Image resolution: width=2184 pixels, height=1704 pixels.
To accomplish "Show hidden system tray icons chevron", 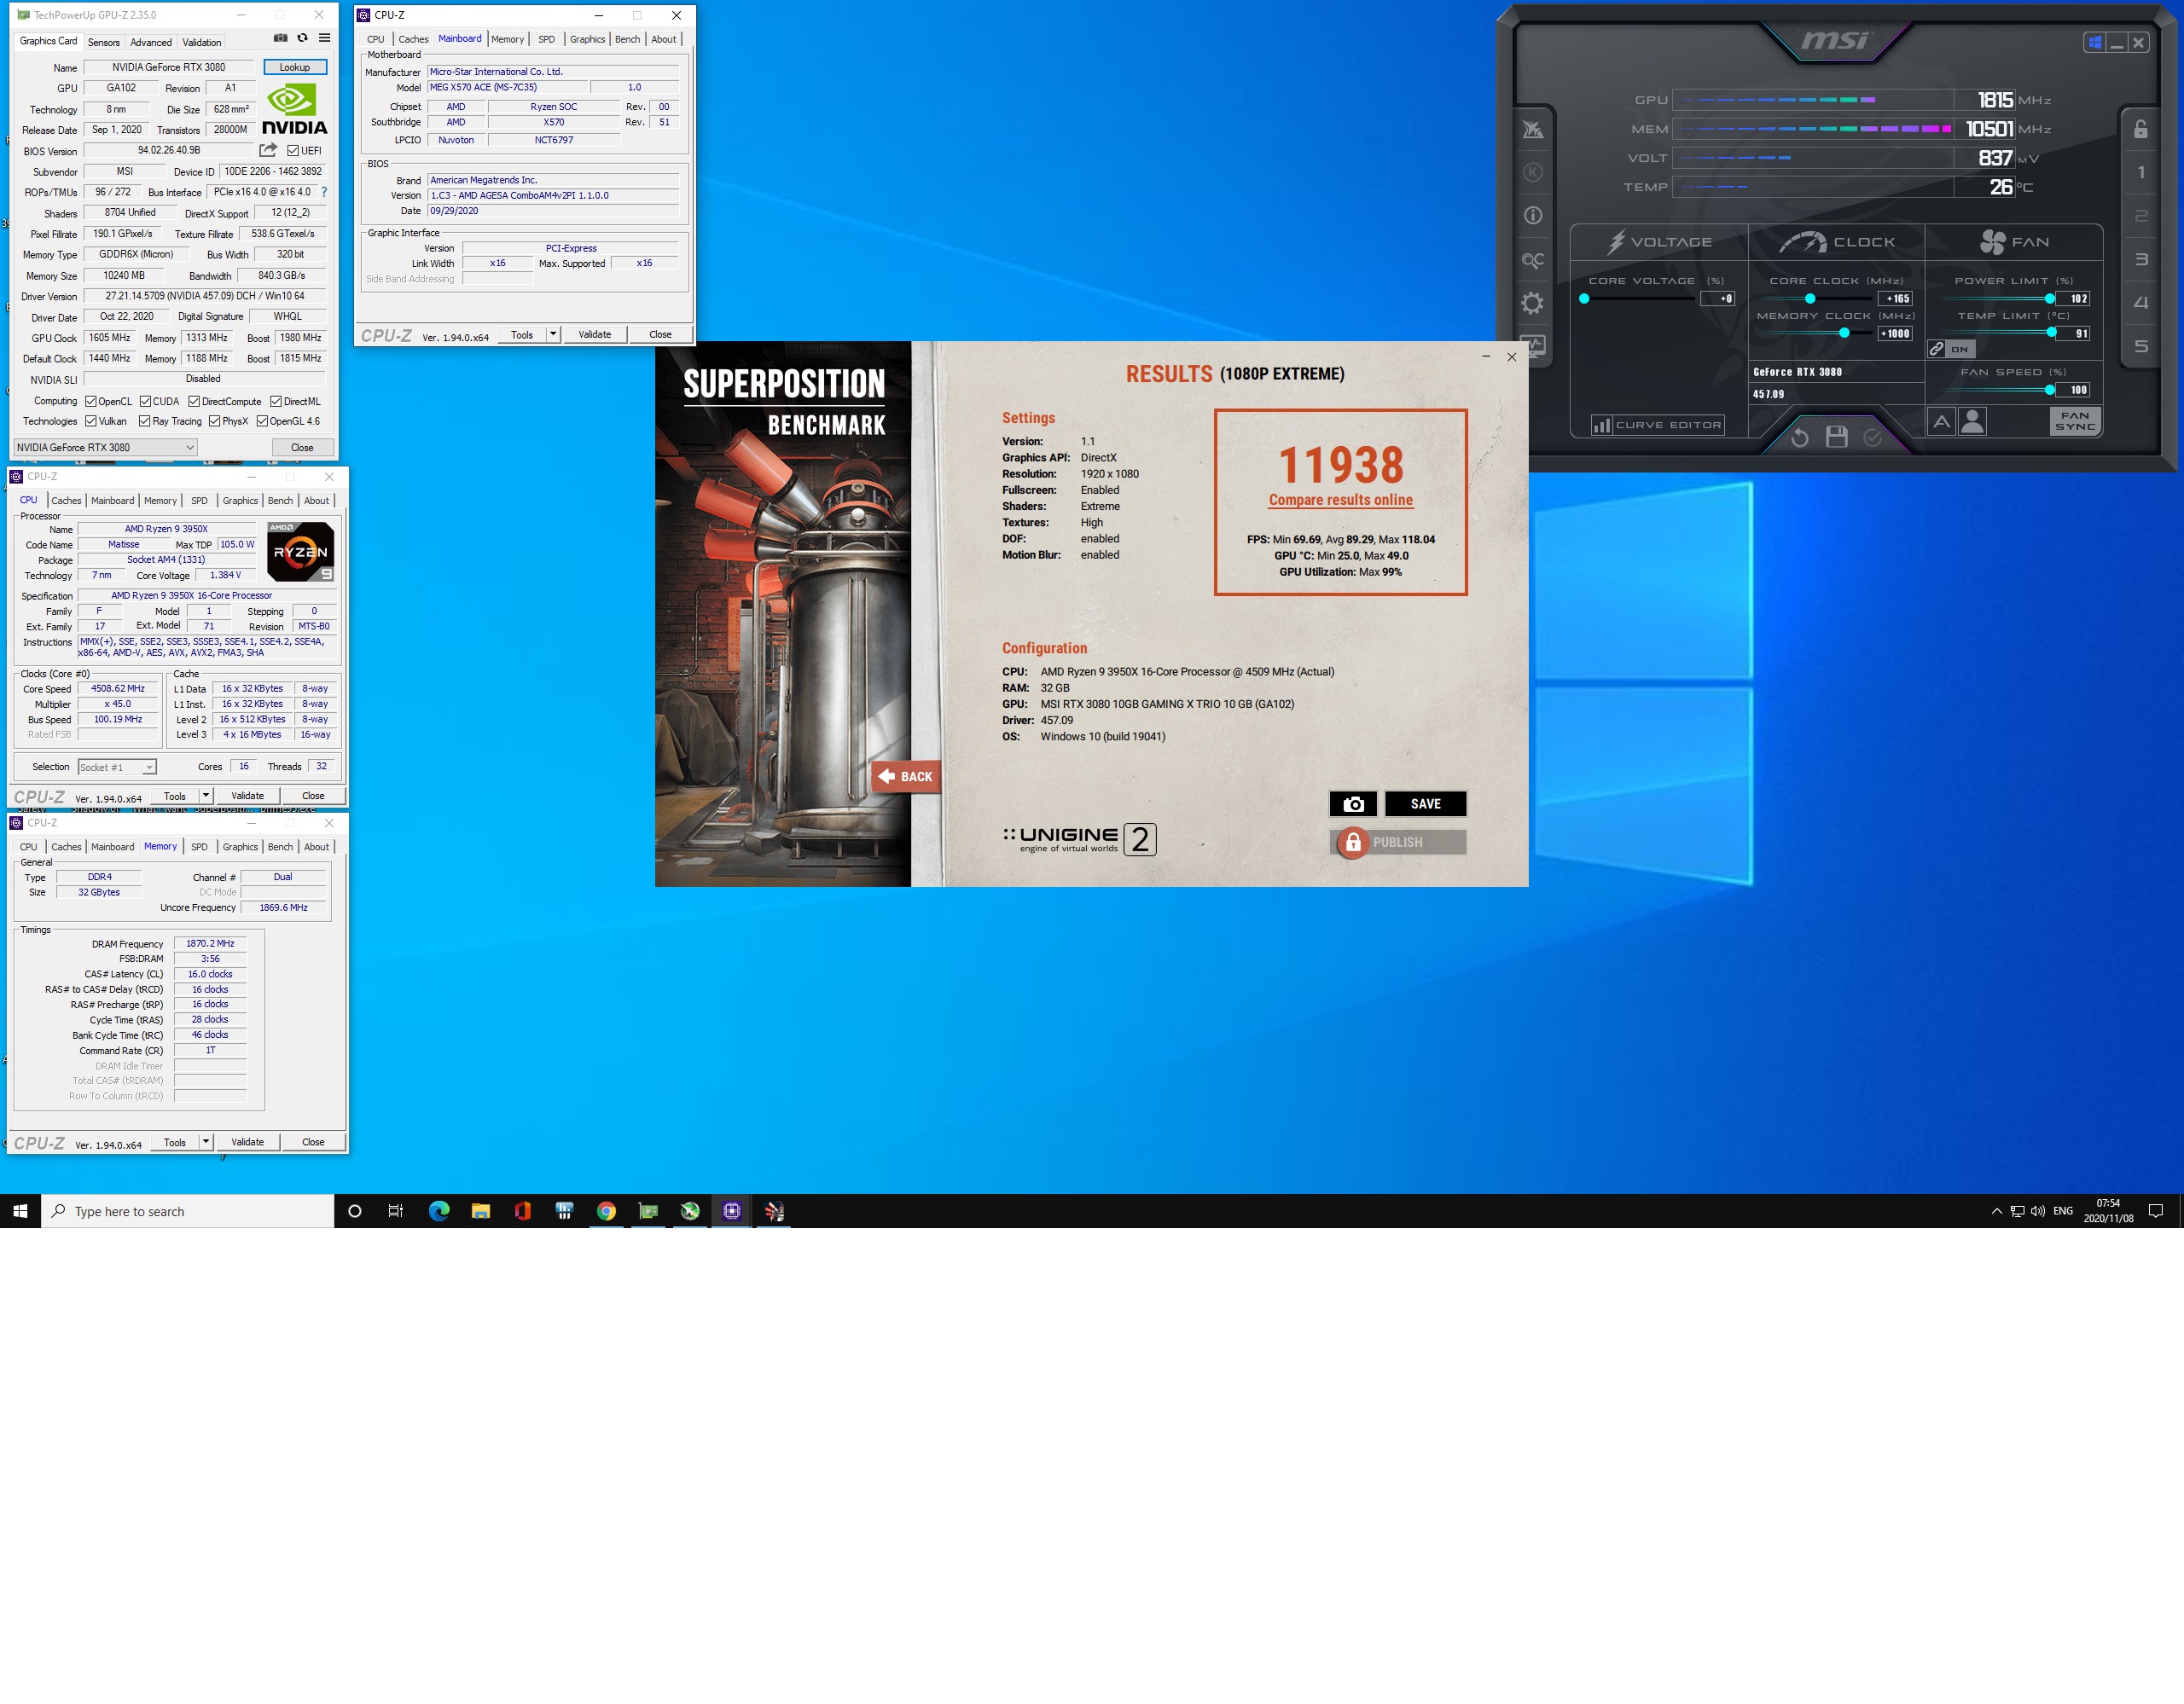I will click(x=1996, y=1211).
